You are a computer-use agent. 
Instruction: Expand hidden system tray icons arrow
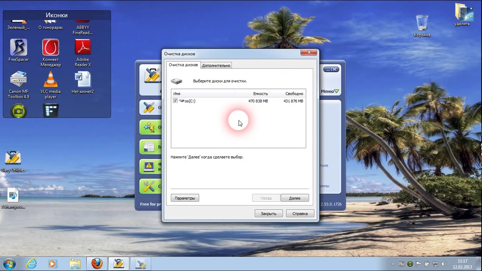[x=393, y=264]
